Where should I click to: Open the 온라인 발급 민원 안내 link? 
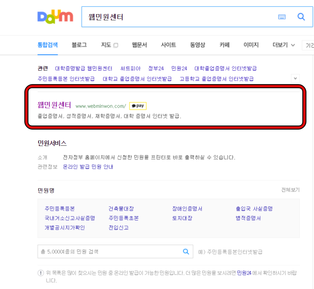click(88, 166)
